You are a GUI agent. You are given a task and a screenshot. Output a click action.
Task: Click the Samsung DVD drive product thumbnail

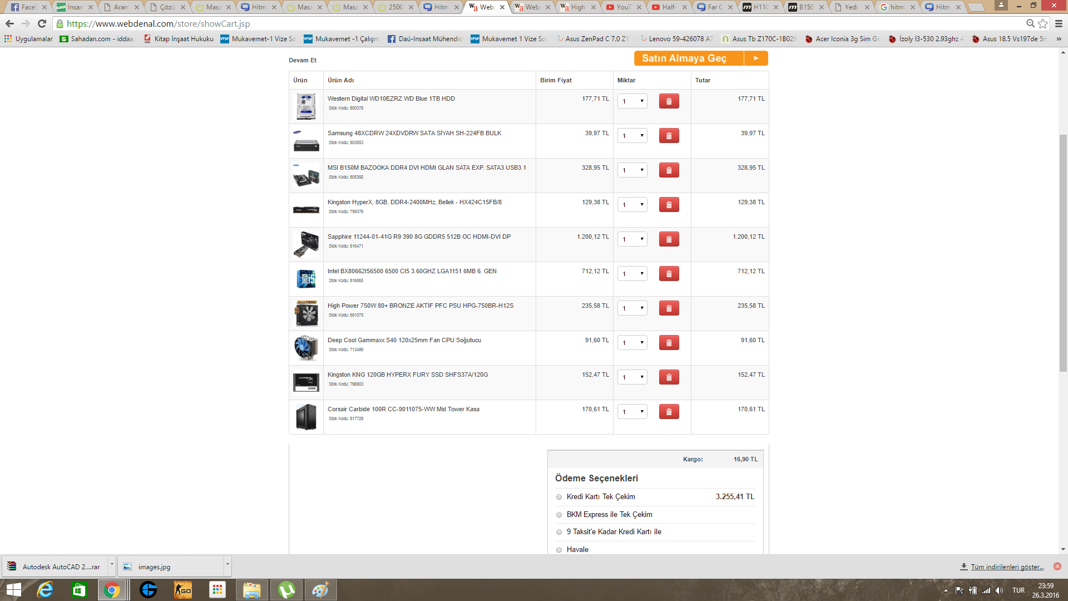(x=306, y=141)
